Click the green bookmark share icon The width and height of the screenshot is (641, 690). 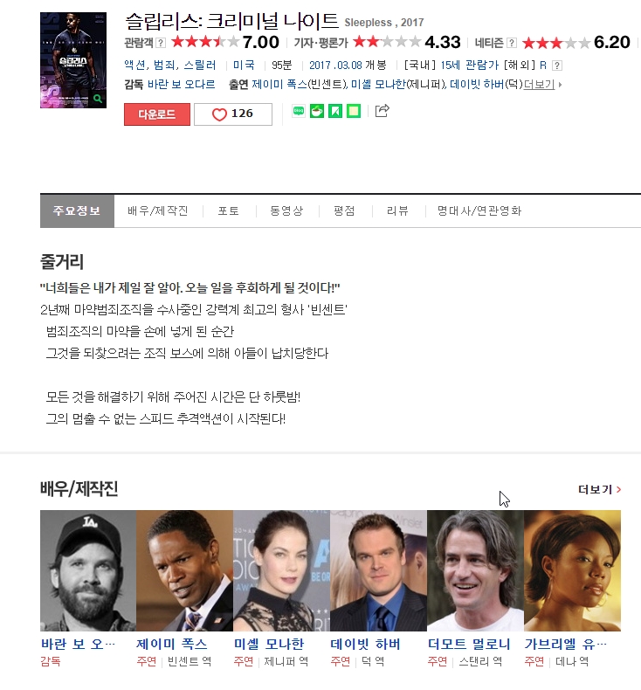[335, 111]
